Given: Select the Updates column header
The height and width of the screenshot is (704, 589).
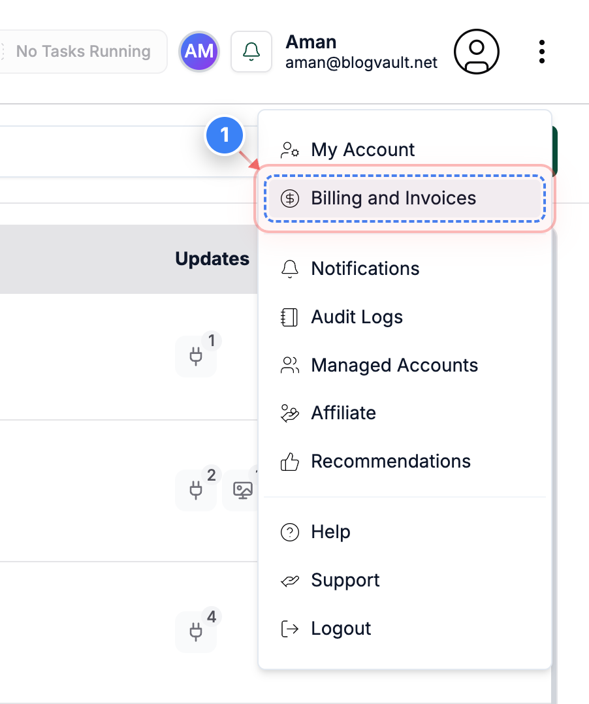Looking at the screenshot, I should 212,259.
